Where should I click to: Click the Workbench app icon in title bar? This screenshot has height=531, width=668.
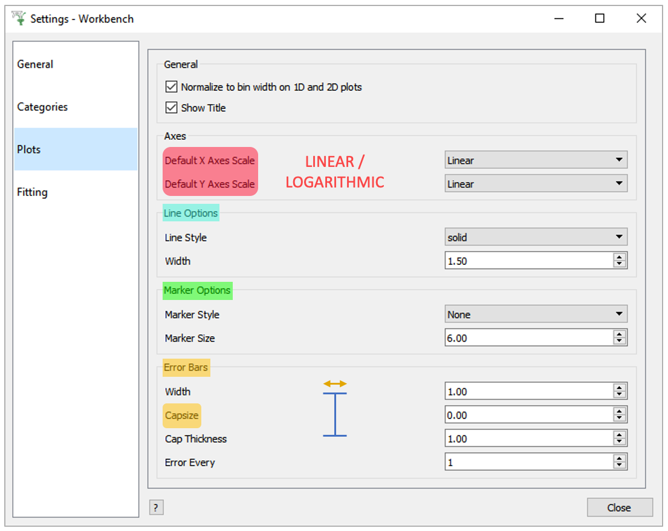coord(19,18)
